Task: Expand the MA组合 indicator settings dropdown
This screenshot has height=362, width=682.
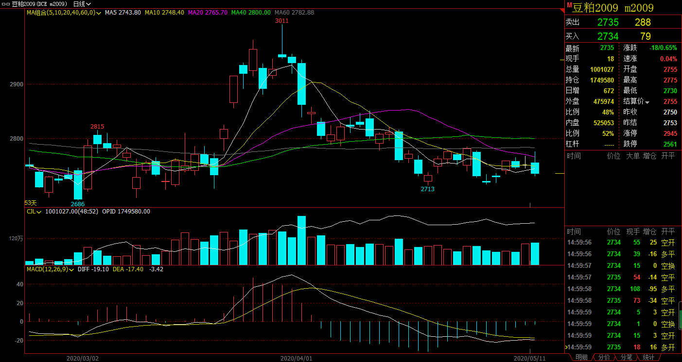Action: coord(99,13)
